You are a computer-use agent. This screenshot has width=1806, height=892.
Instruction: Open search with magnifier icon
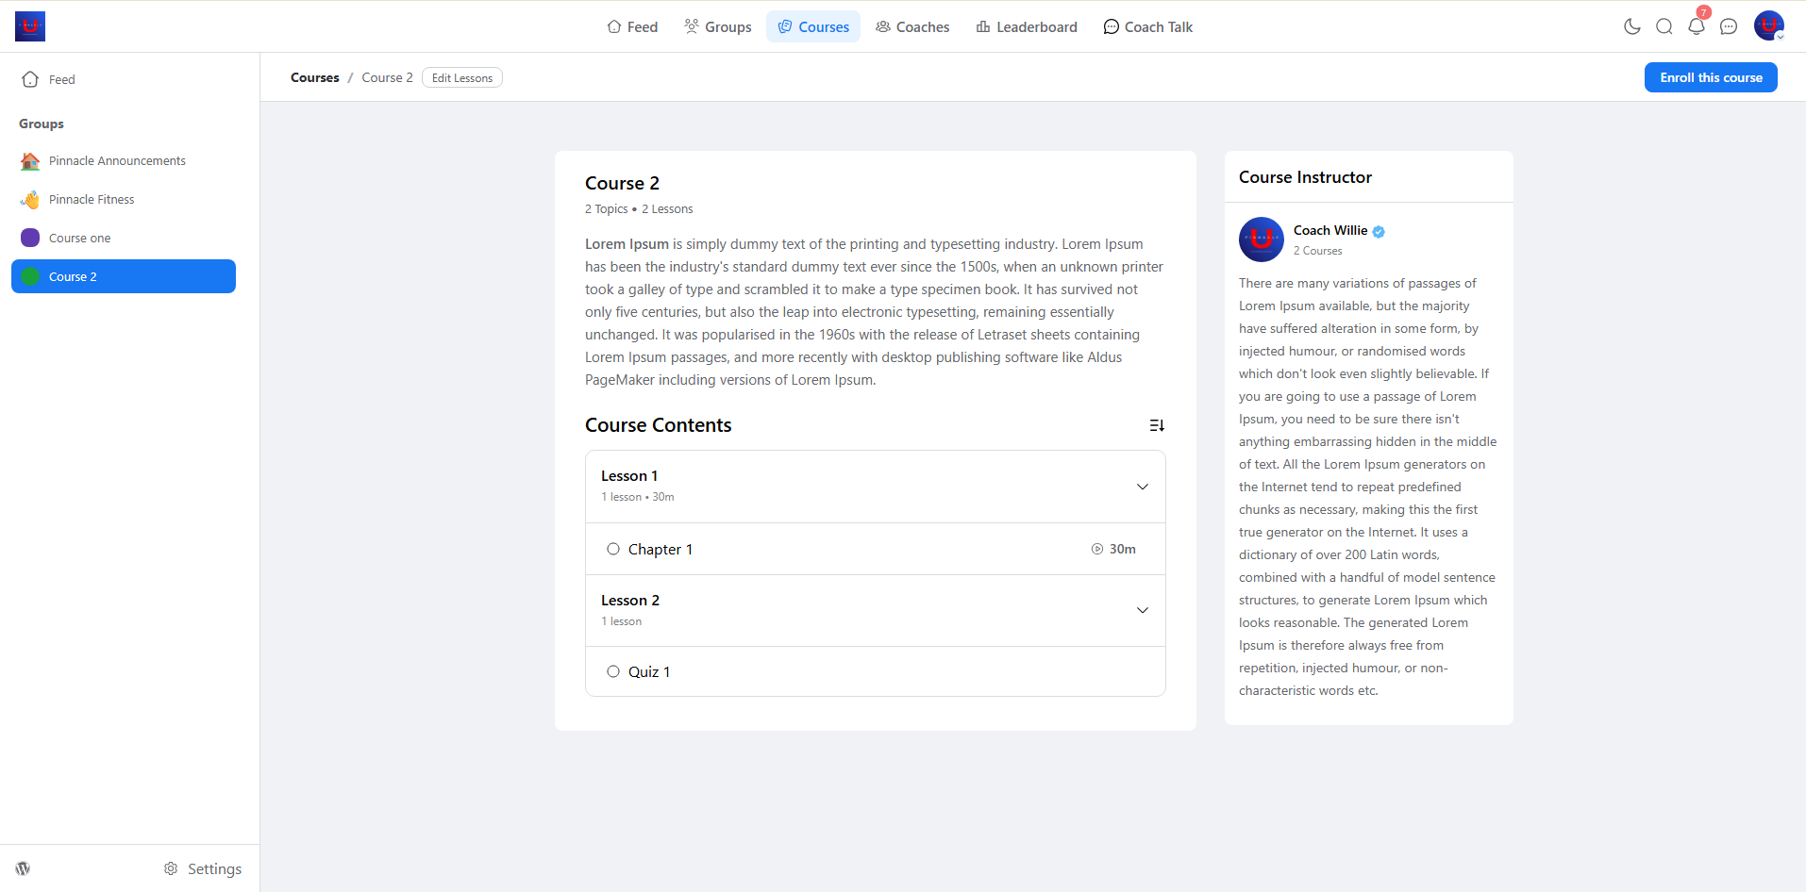click(x=1664, y=26)
